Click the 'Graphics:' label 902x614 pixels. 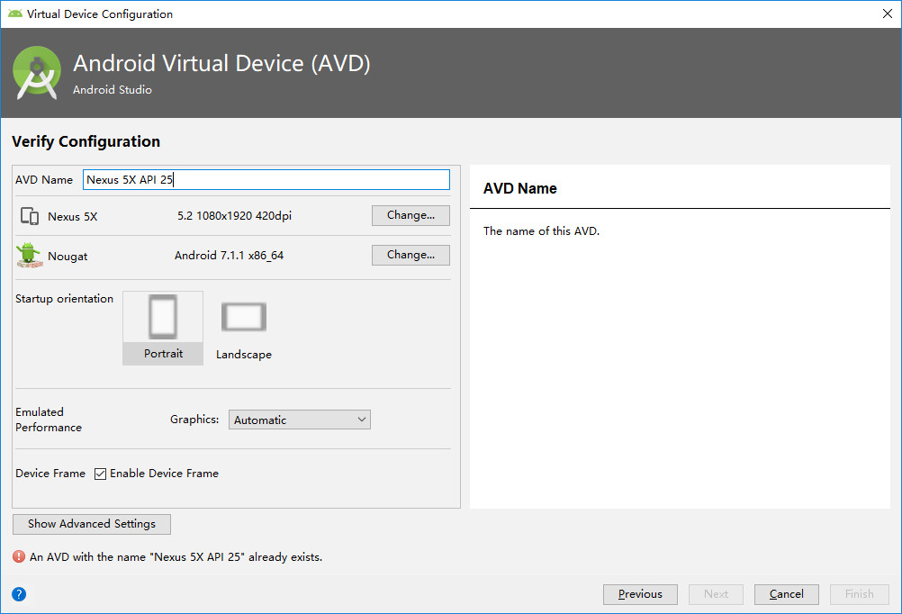194,420
